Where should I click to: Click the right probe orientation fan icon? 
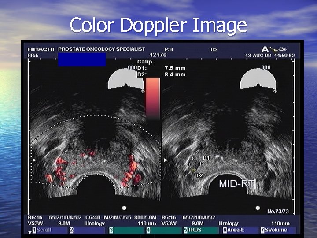tap(258, 79)
